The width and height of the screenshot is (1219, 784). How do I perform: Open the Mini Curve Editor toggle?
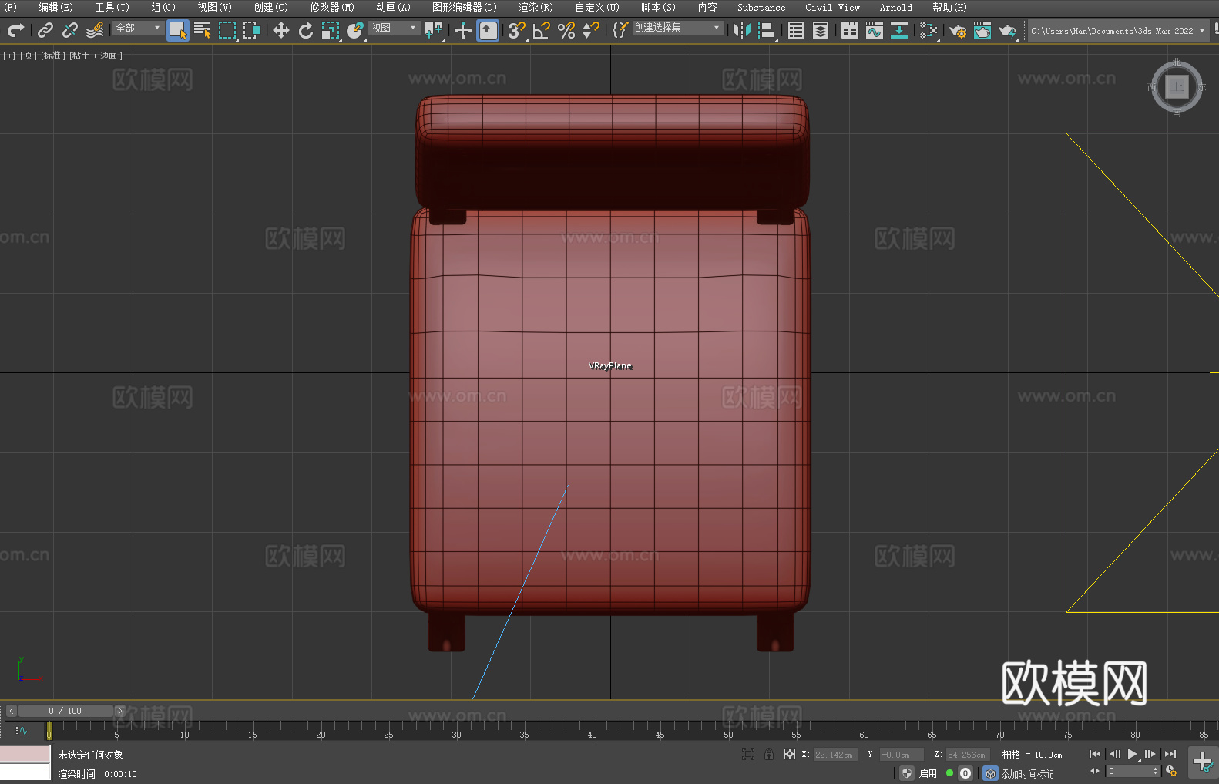click(x=21, y=731)
